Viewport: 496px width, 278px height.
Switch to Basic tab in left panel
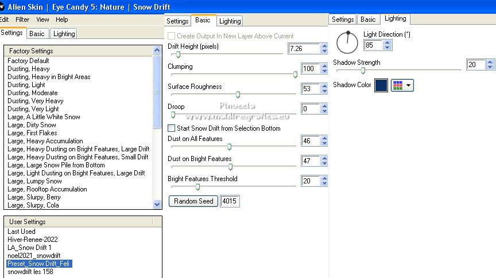point(37,33)
